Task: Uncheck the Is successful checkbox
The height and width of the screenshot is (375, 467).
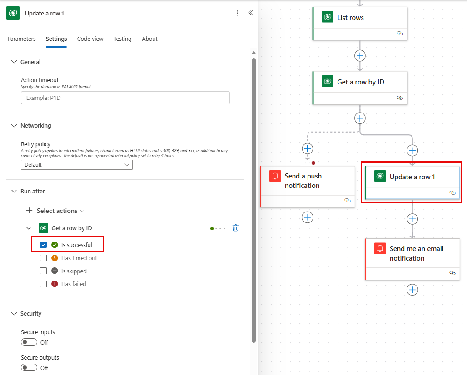Action: (x=43, y=244)
